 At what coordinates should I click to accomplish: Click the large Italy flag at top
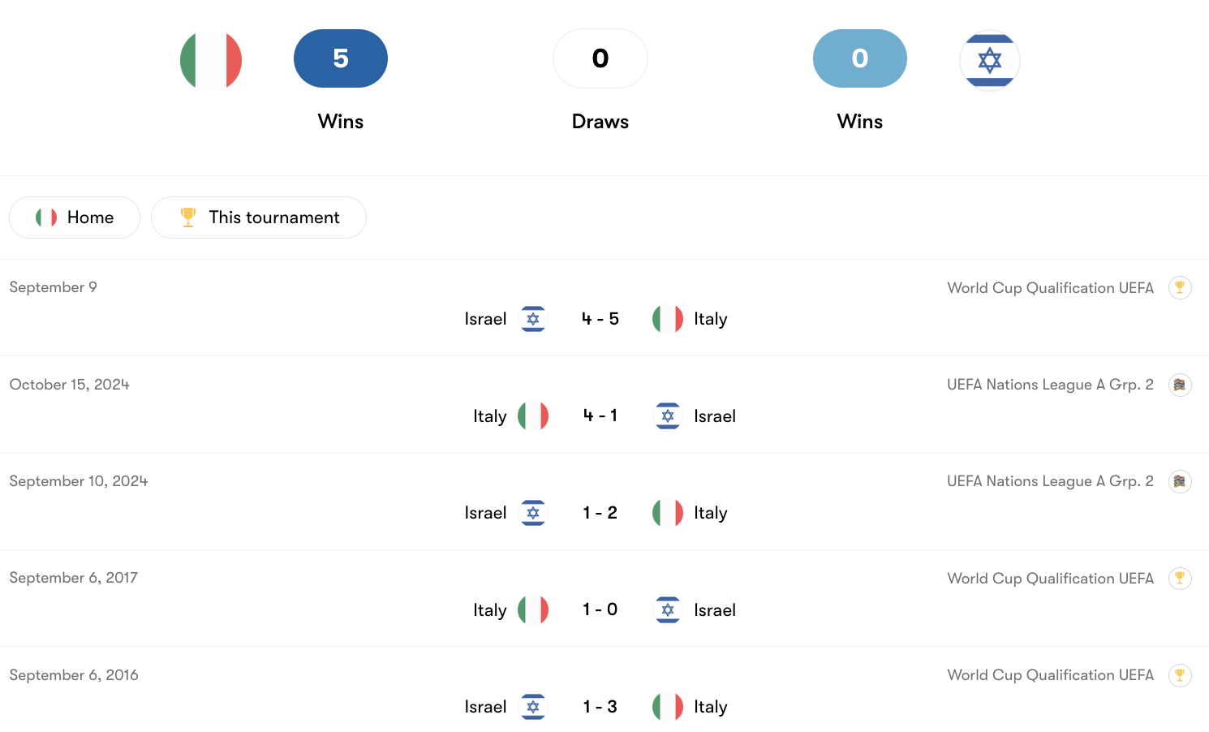(211, 60)
